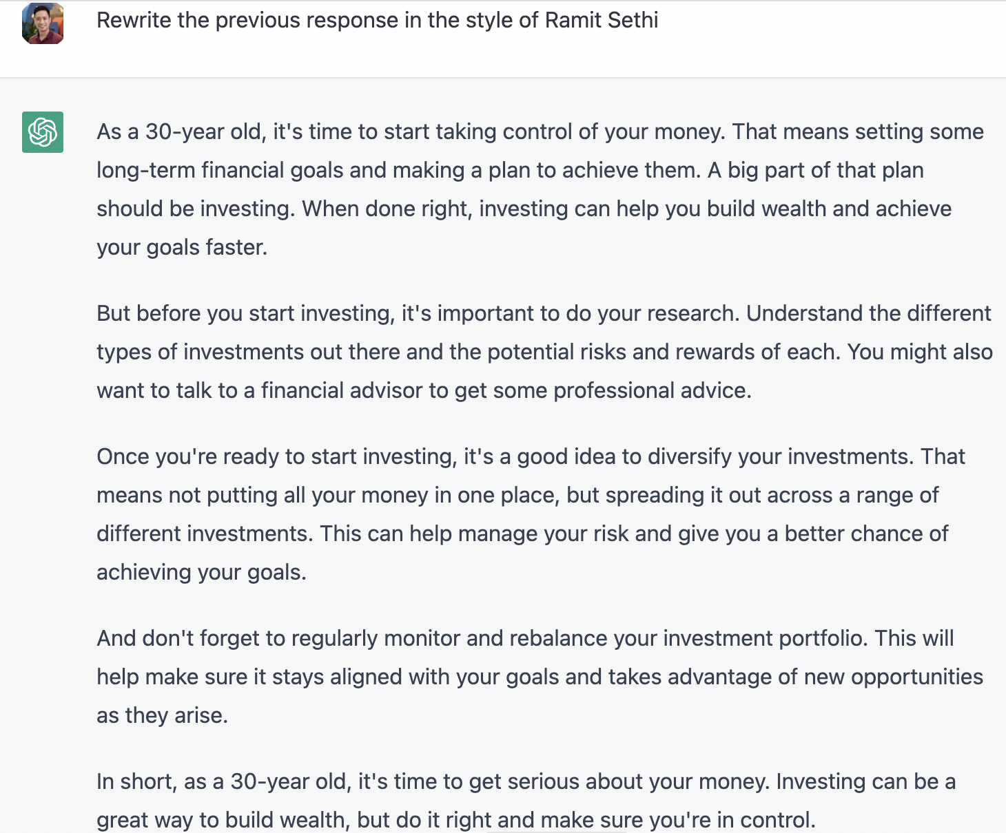Click the phrase "achieving your goals."

[x=201, y=572]
